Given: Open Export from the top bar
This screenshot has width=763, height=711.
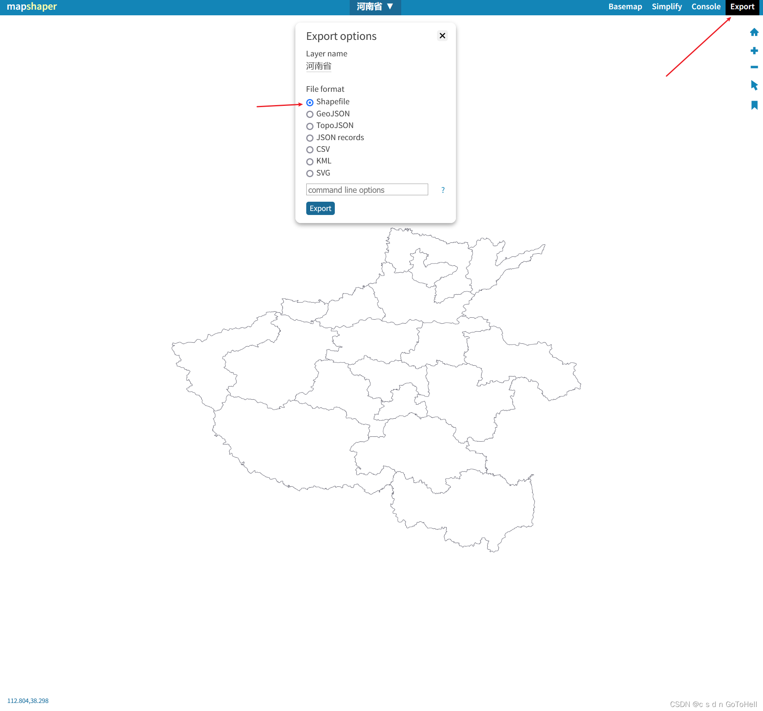Looking at the screenshot, I should tap(742, 6).
